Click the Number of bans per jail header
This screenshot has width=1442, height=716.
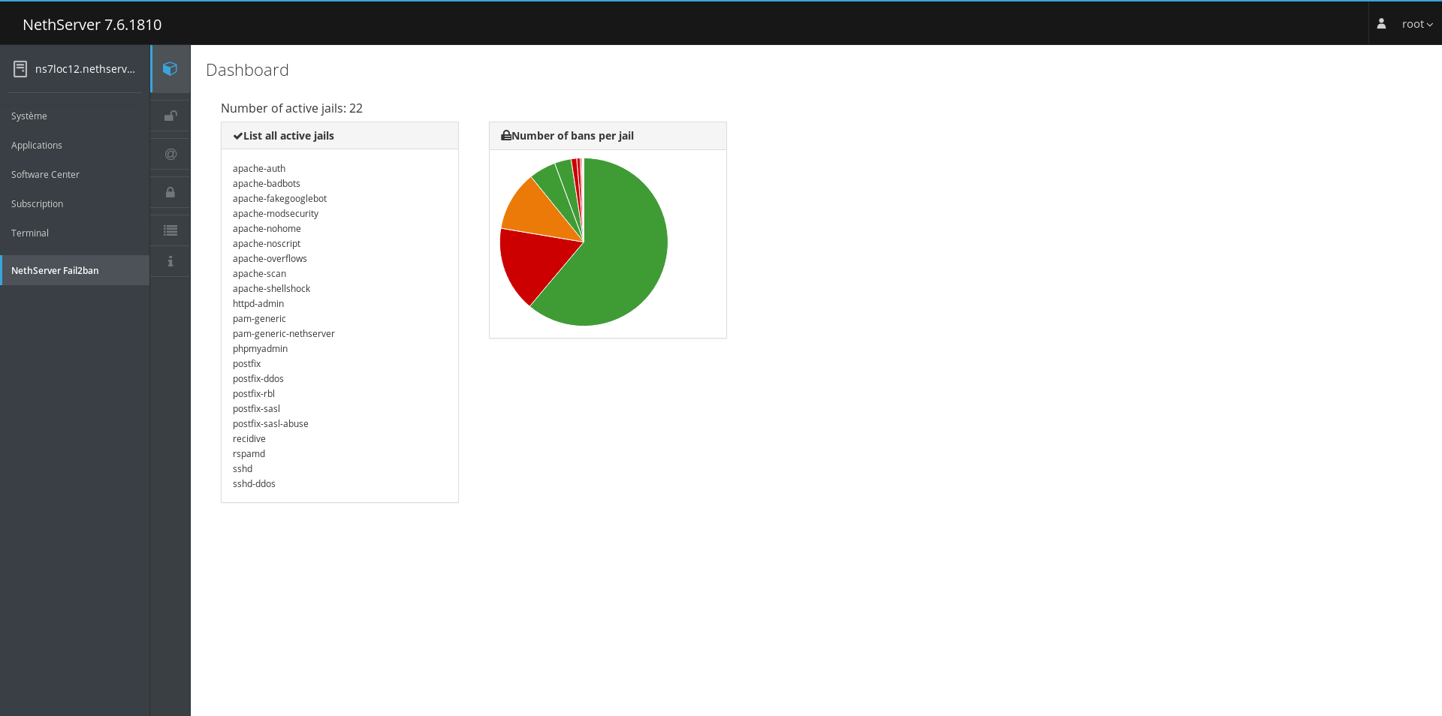pyautogui.click(x=572, y=136)
